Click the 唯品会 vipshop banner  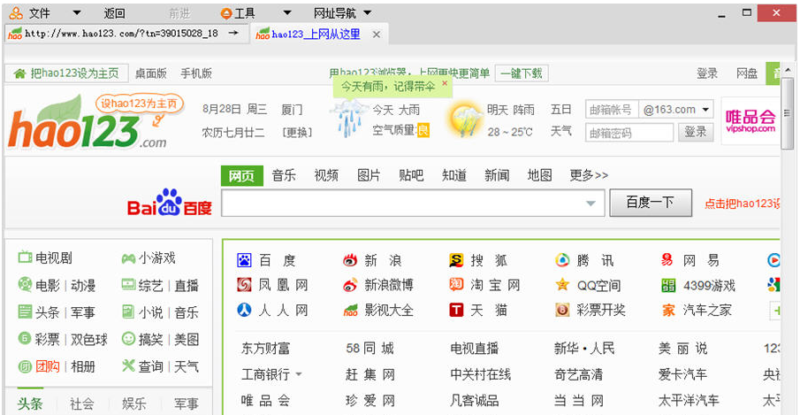pos(750,121)
